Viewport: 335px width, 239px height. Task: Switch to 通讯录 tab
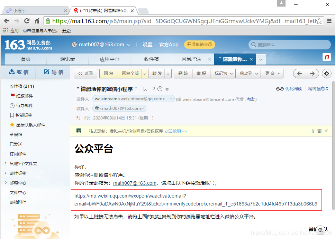(x=67, y=59)
